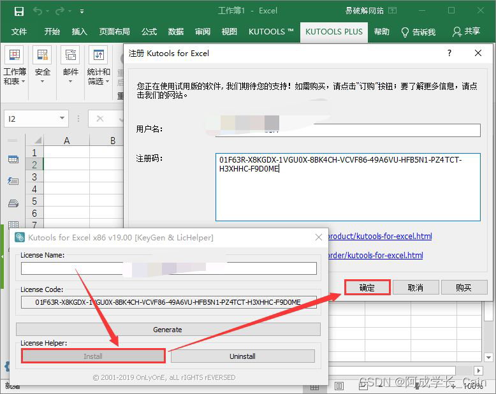The height and width of the screenshot is (394, 496).
Task: Open the 帮助 ribbon tab
Action: tap(381, 32)
